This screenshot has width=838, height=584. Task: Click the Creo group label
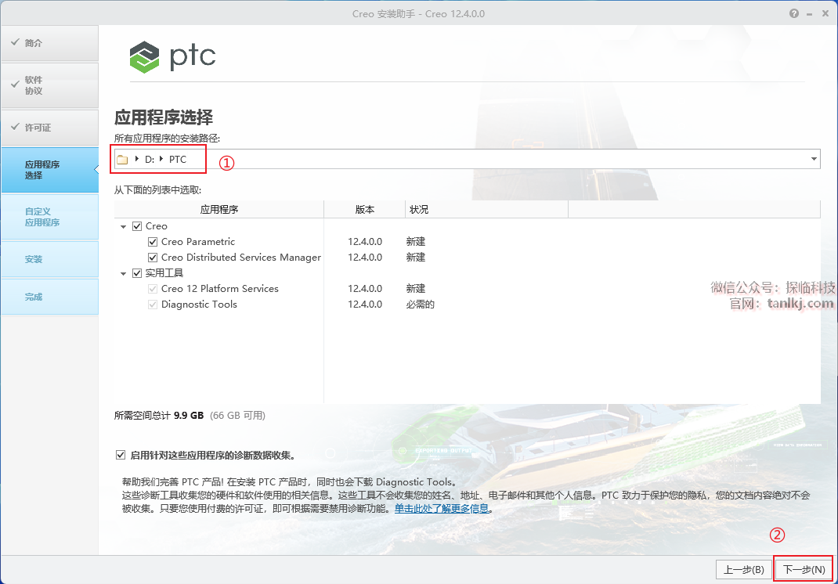click(x=157, y=226)
